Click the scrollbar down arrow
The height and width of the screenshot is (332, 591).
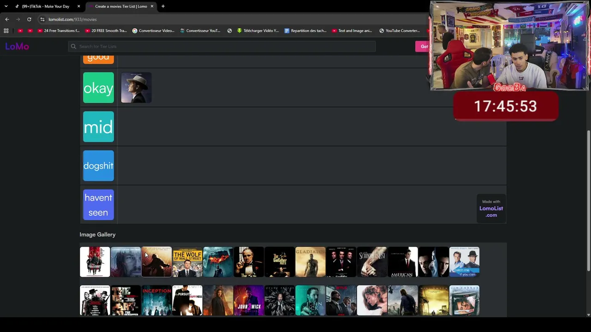click(x=588, y=314)
